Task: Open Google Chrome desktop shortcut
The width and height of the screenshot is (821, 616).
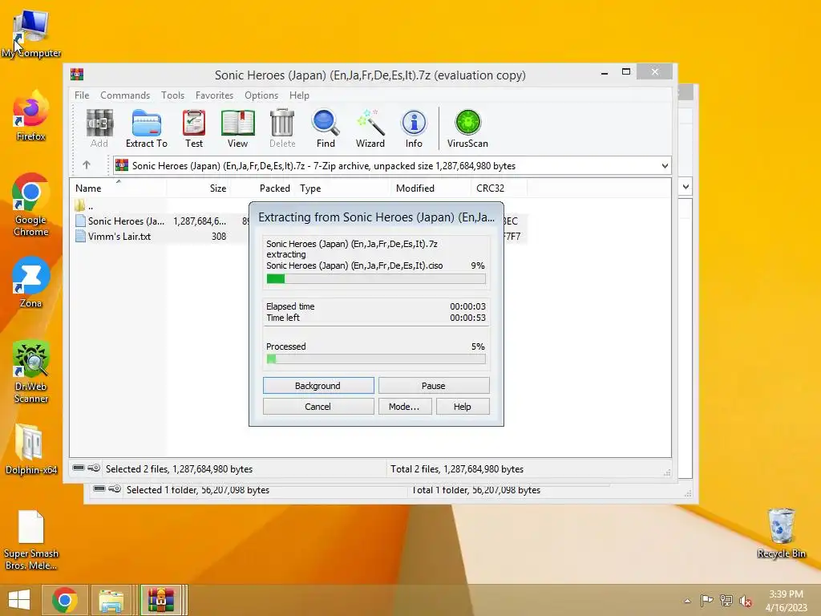Action: [x=31, y=205]
